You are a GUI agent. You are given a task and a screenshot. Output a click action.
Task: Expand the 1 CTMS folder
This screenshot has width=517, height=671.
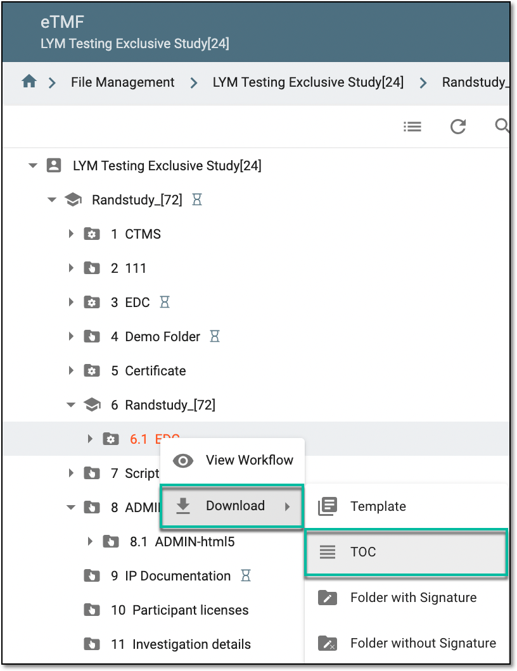pyautogui.click(x=71, y=234)
